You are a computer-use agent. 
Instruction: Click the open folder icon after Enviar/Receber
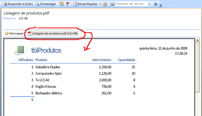pos(105,4)
